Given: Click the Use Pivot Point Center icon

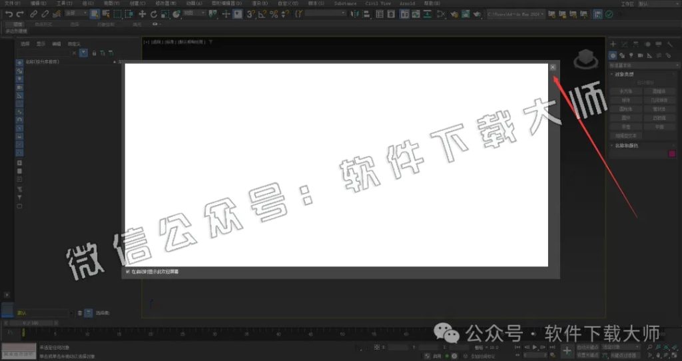Looking at the screenshot, I should [x=212, y=15].
